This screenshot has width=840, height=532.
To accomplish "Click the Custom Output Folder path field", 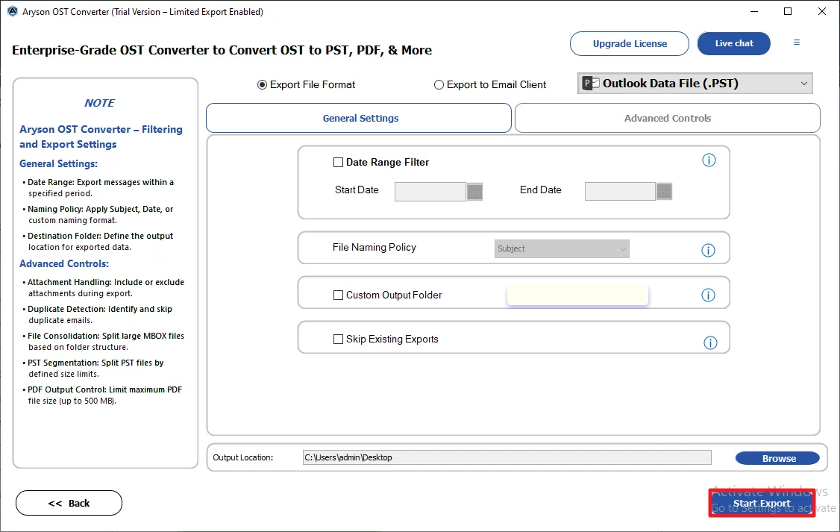I will [x=577, y=295].
